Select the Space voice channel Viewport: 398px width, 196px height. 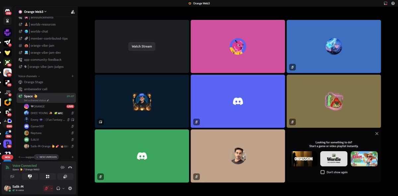tap(46, 98)
